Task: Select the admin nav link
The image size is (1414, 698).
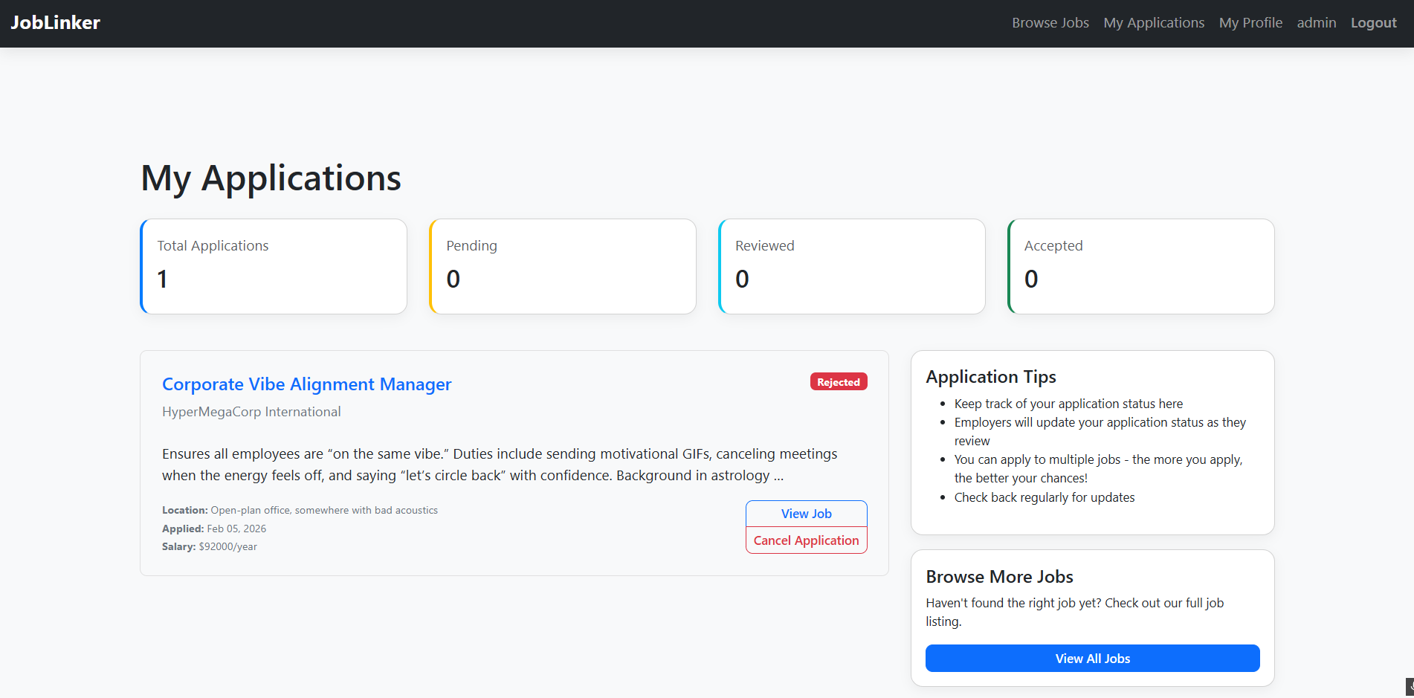Action: tap(1317, 23)
